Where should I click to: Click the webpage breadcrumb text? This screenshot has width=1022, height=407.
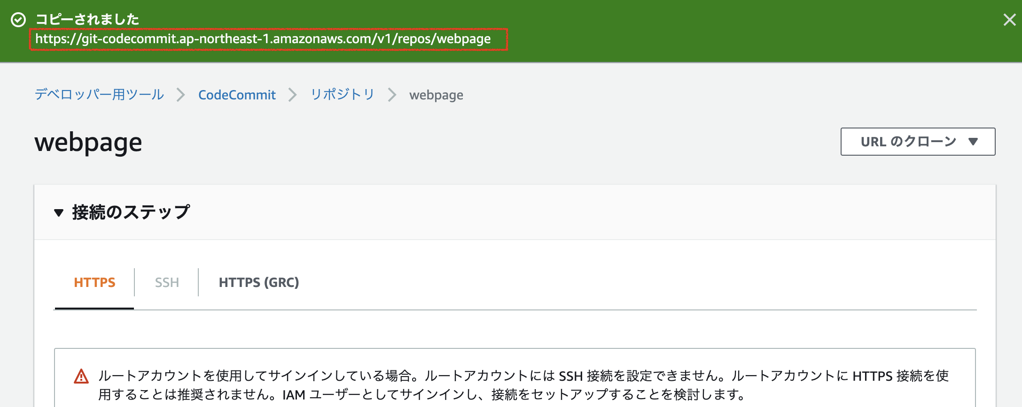coord(436,95)
